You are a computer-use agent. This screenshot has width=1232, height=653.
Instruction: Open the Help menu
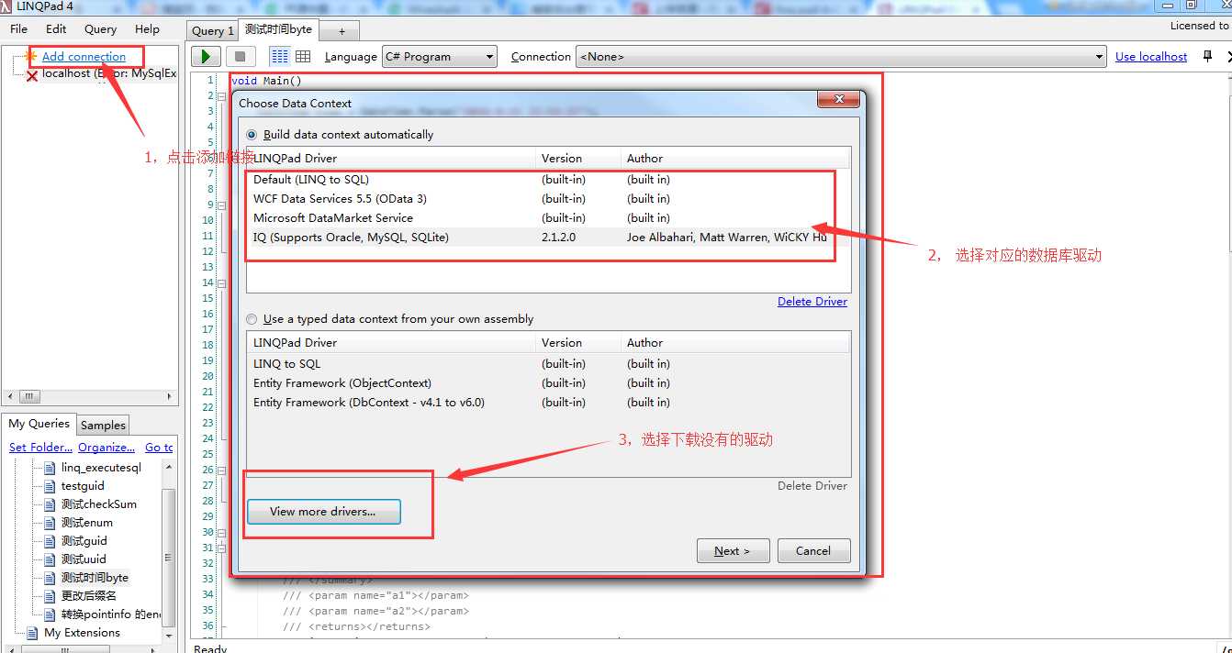tap(147, 29)
